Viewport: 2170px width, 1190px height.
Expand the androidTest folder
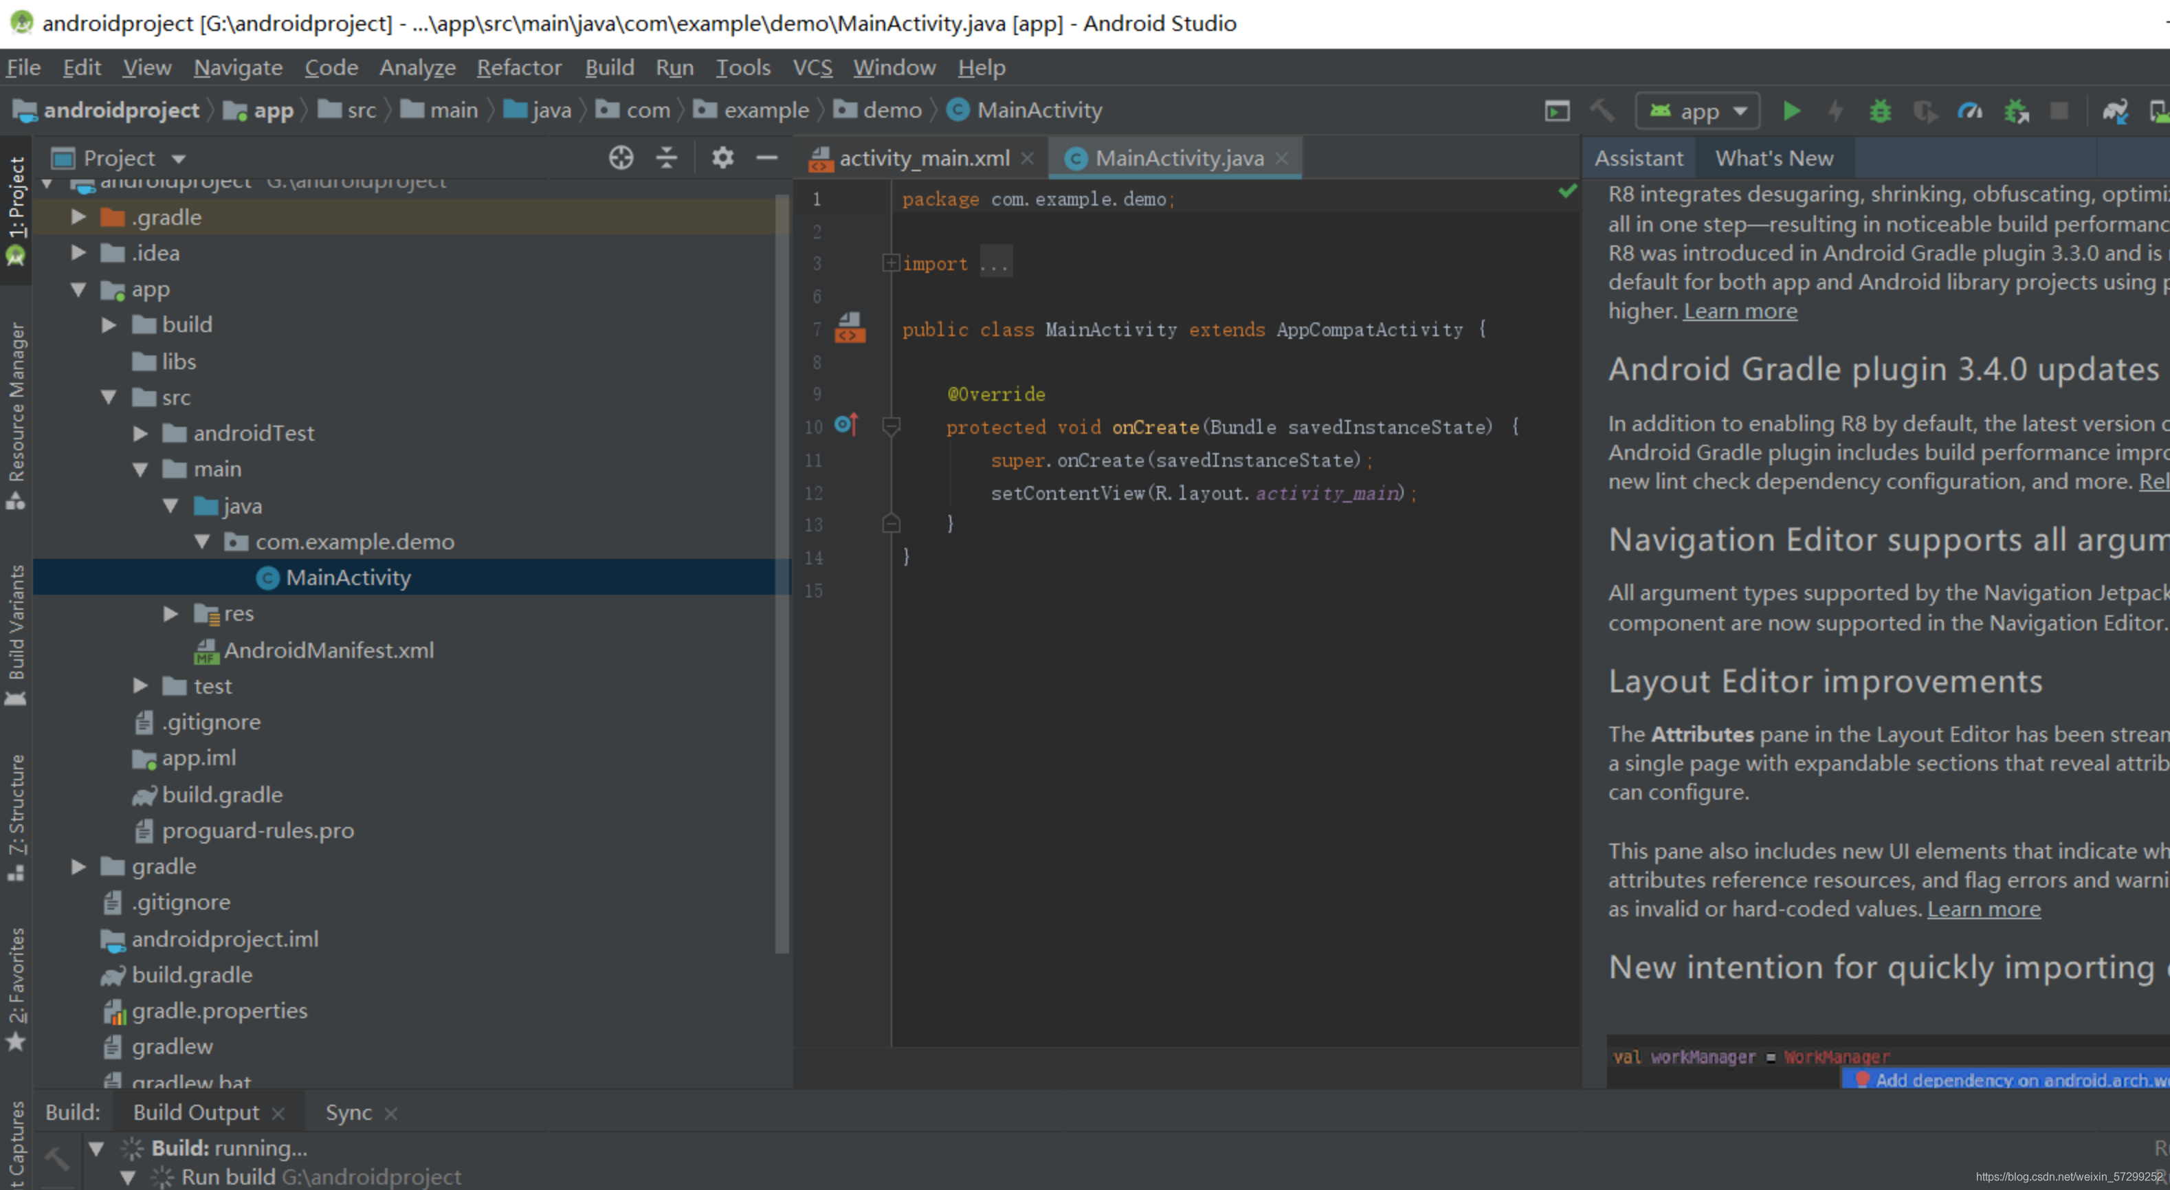pyautogui.click(x=140, y=433)
